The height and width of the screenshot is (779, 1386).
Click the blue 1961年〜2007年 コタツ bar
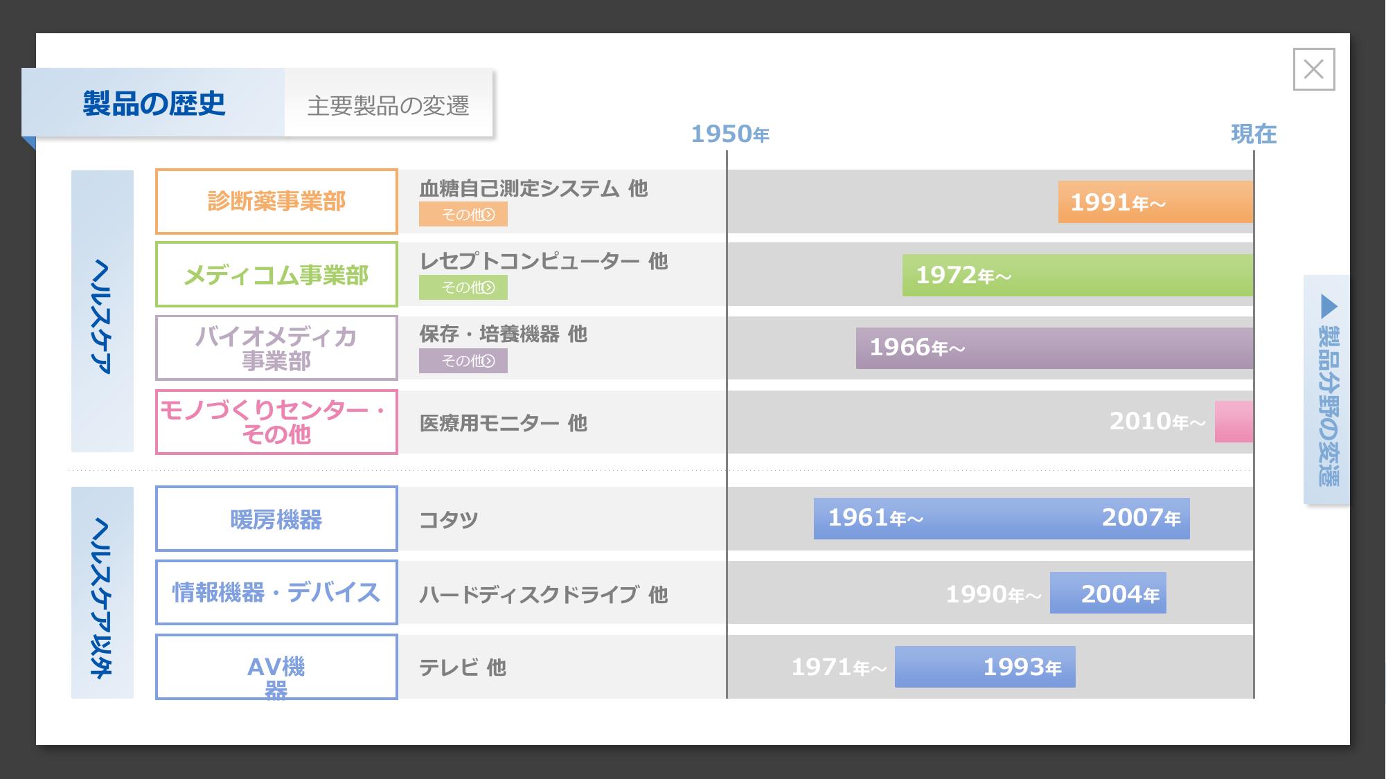coord(1001,518)
